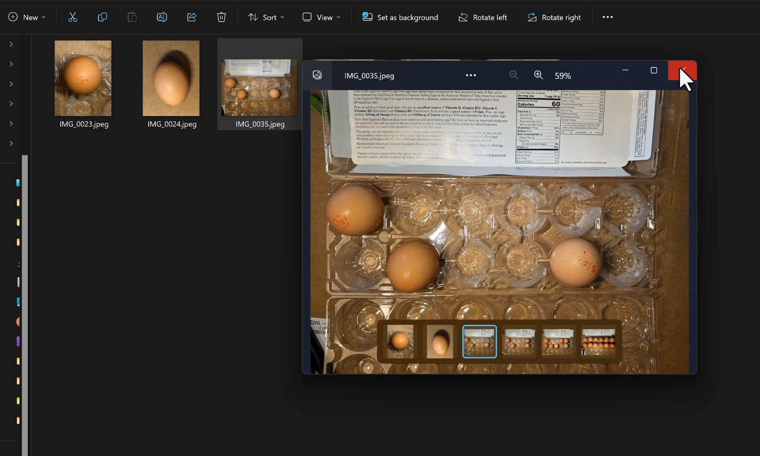
Task: Click the Photos app image icon
Action: tap(317, 75)
